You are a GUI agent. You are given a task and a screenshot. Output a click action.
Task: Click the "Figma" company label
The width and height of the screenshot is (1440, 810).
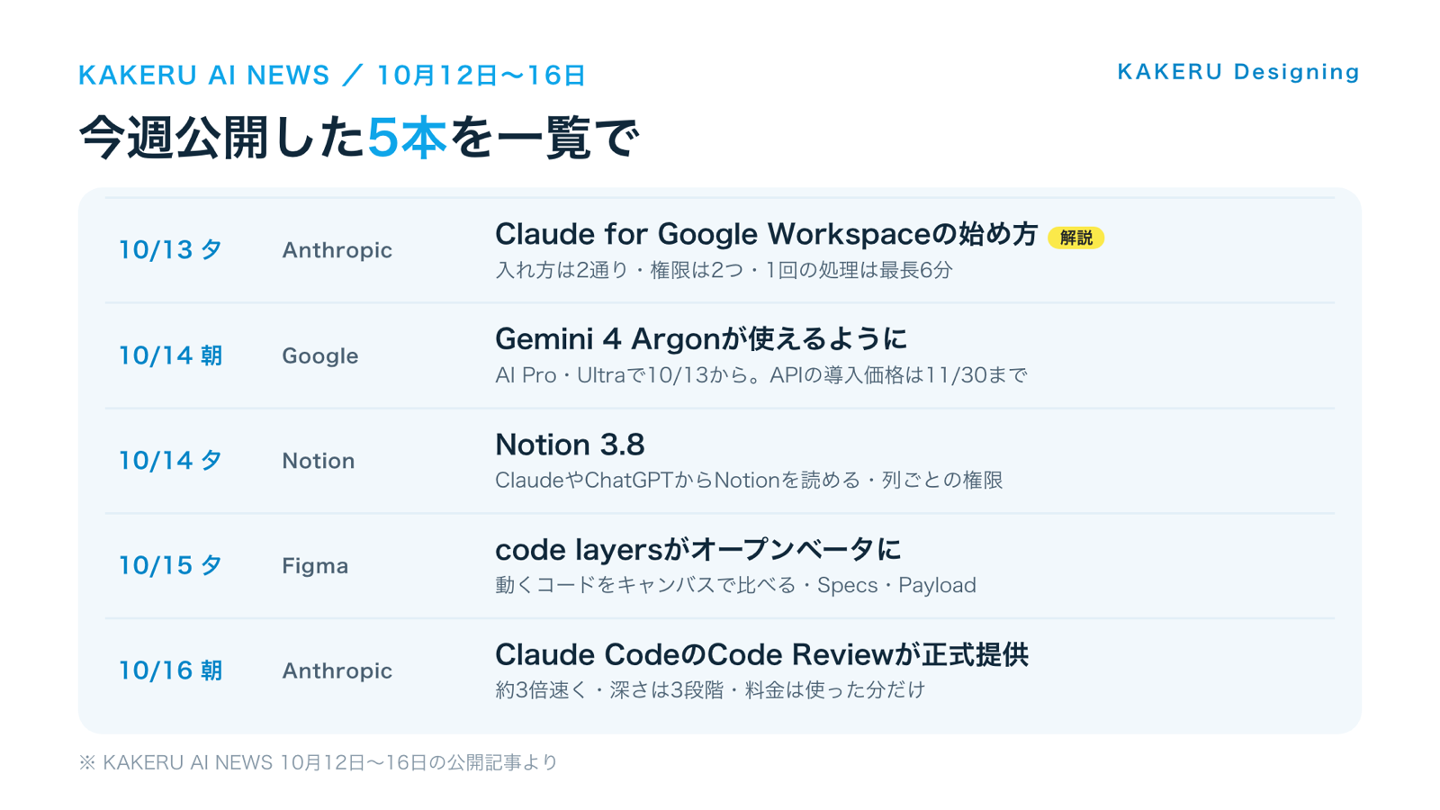(315, 566)
